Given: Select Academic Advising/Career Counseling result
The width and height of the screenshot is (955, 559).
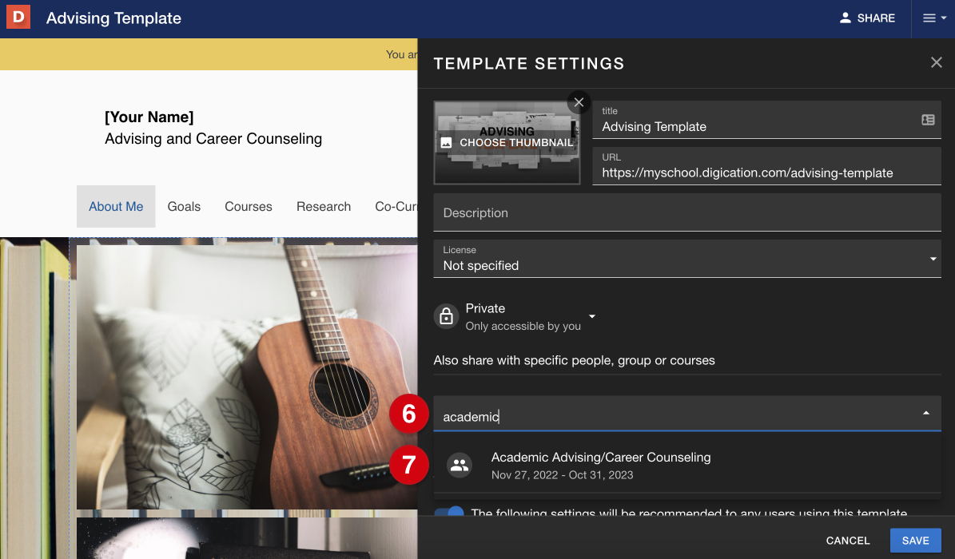Looking at the screenshot, I should 687,466.
